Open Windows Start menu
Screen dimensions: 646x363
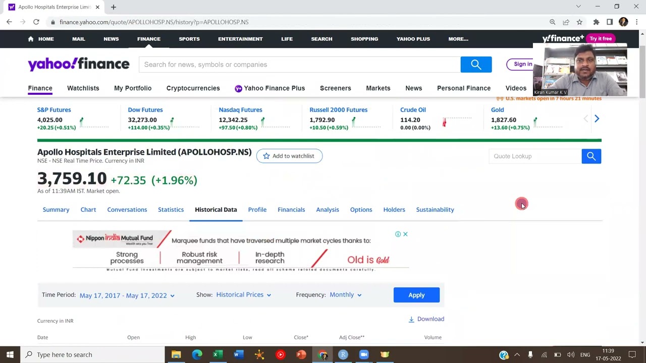tap(10, 354)
